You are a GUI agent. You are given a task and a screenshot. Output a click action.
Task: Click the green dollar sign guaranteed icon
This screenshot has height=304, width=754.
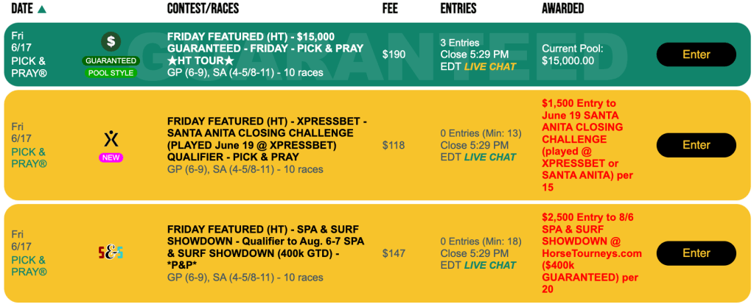pos(111,42)
